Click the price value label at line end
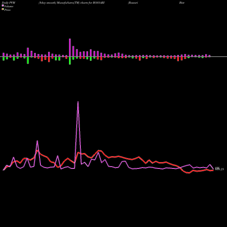The image size is (227, 227). [x=219, y=169]
